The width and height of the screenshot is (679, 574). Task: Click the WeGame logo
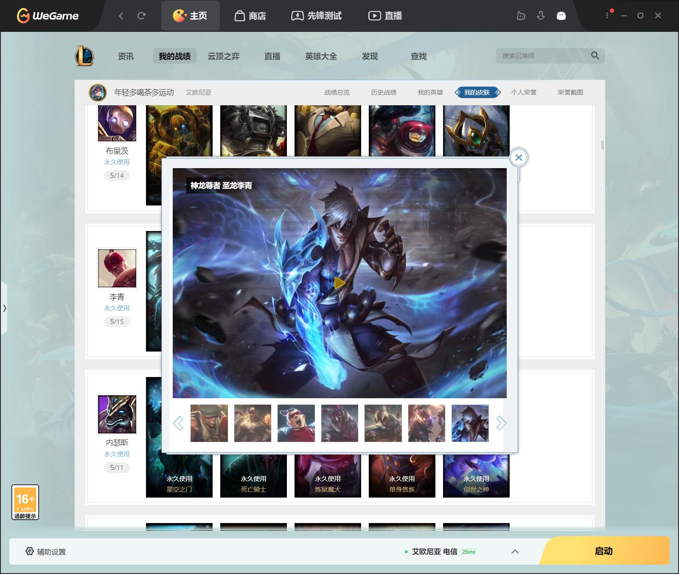[48, 16]
